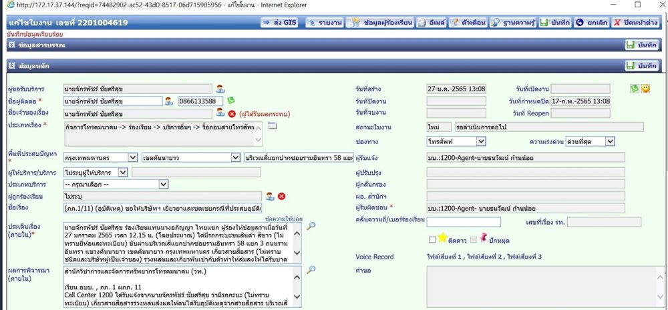Click person icon beside ชื่อผู้ติดต่อ field
Screen dimensions: 668x310
169,101
